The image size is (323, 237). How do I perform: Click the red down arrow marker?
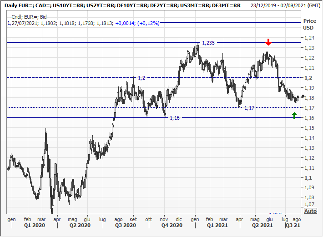[x=268, y=42]
